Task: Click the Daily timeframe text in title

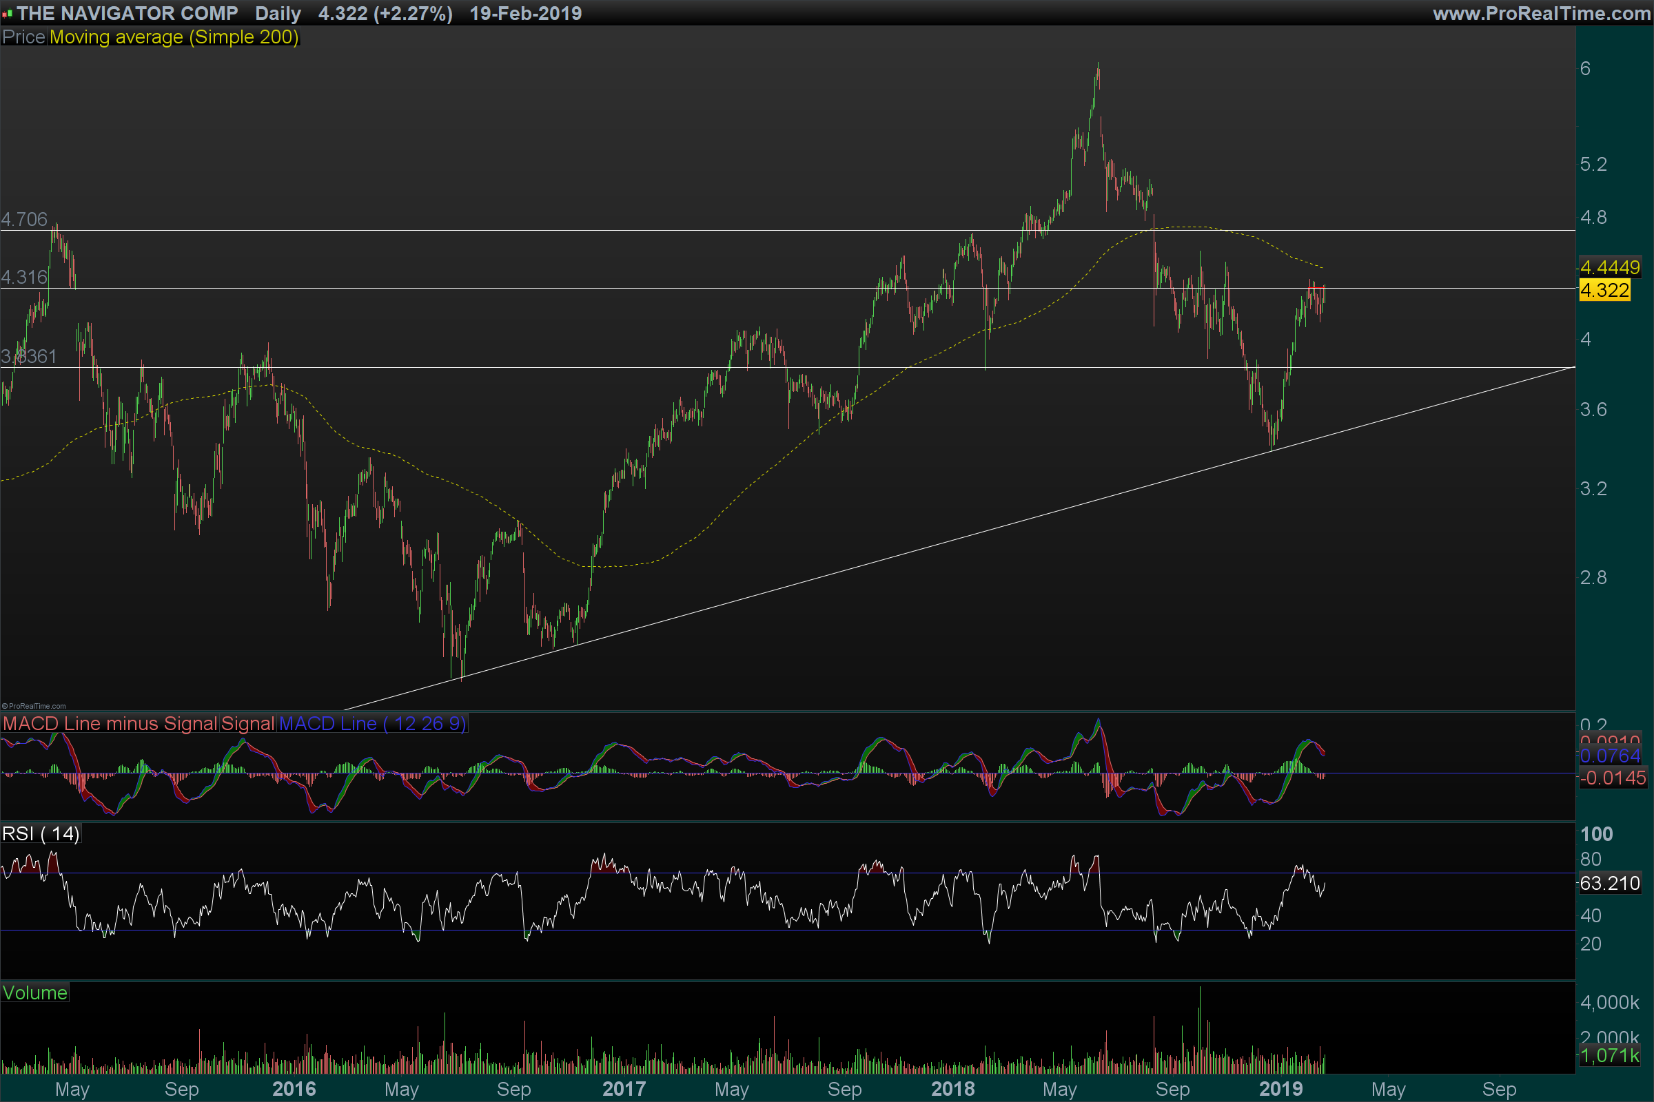Action: pyautogui.click(x=278, y=13)
